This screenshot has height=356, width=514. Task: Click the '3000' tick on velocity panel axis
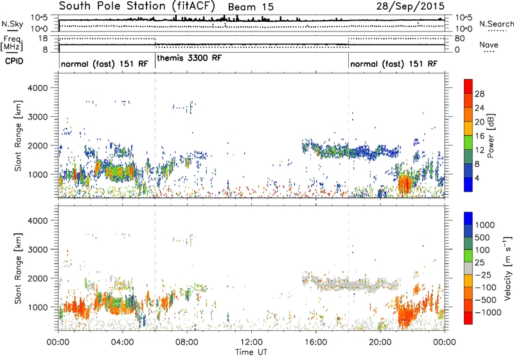(x=37, y=249)
